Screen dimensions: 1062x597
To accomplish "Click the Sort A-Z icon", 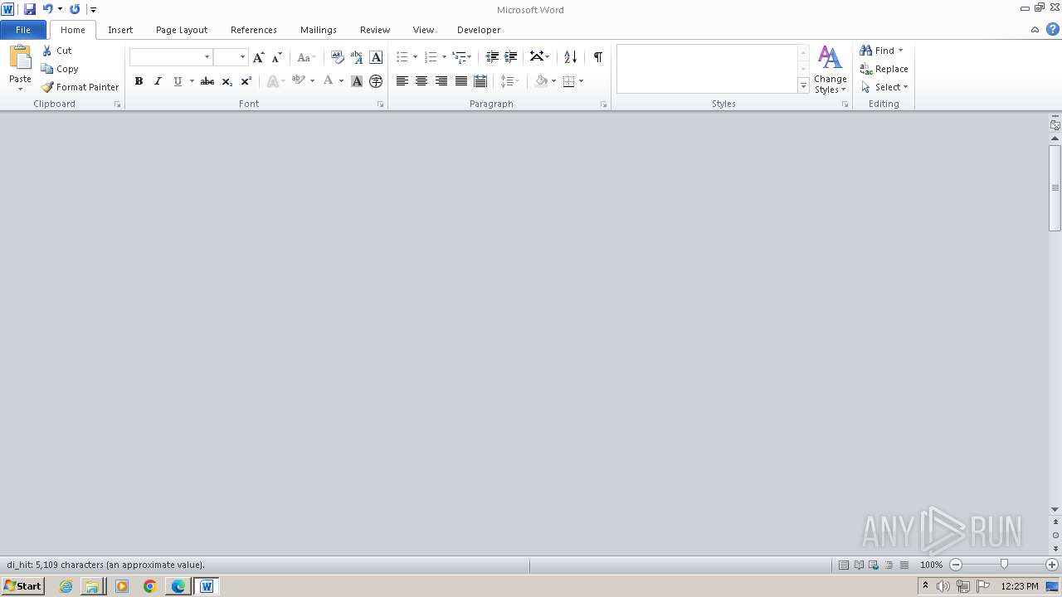I will tap(570, 57).
